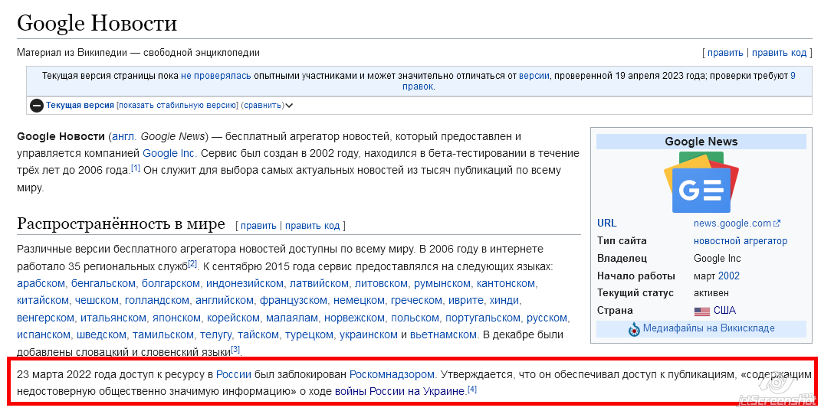Open the 'русском' language link
This screenshot has width=821, height=411.
[547, 318]
